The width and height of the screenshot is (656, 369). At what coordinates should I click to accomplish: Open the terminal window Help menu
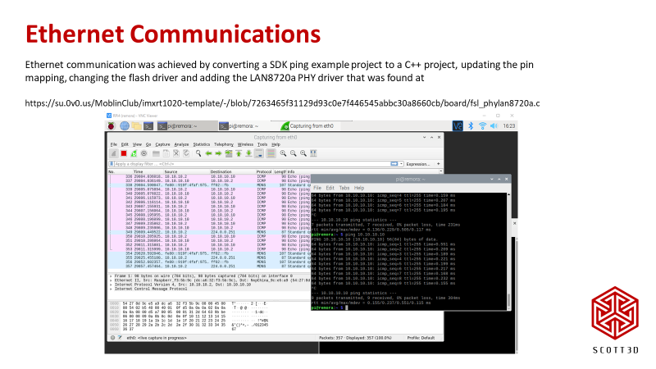tap(359, 188)
